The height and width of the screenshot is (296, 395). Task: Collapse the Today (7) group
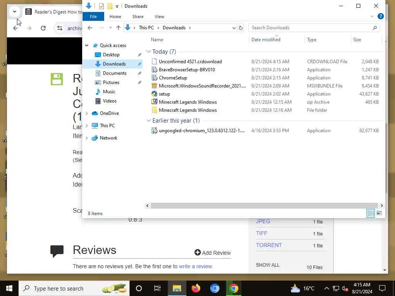click(x=149, y=52)
